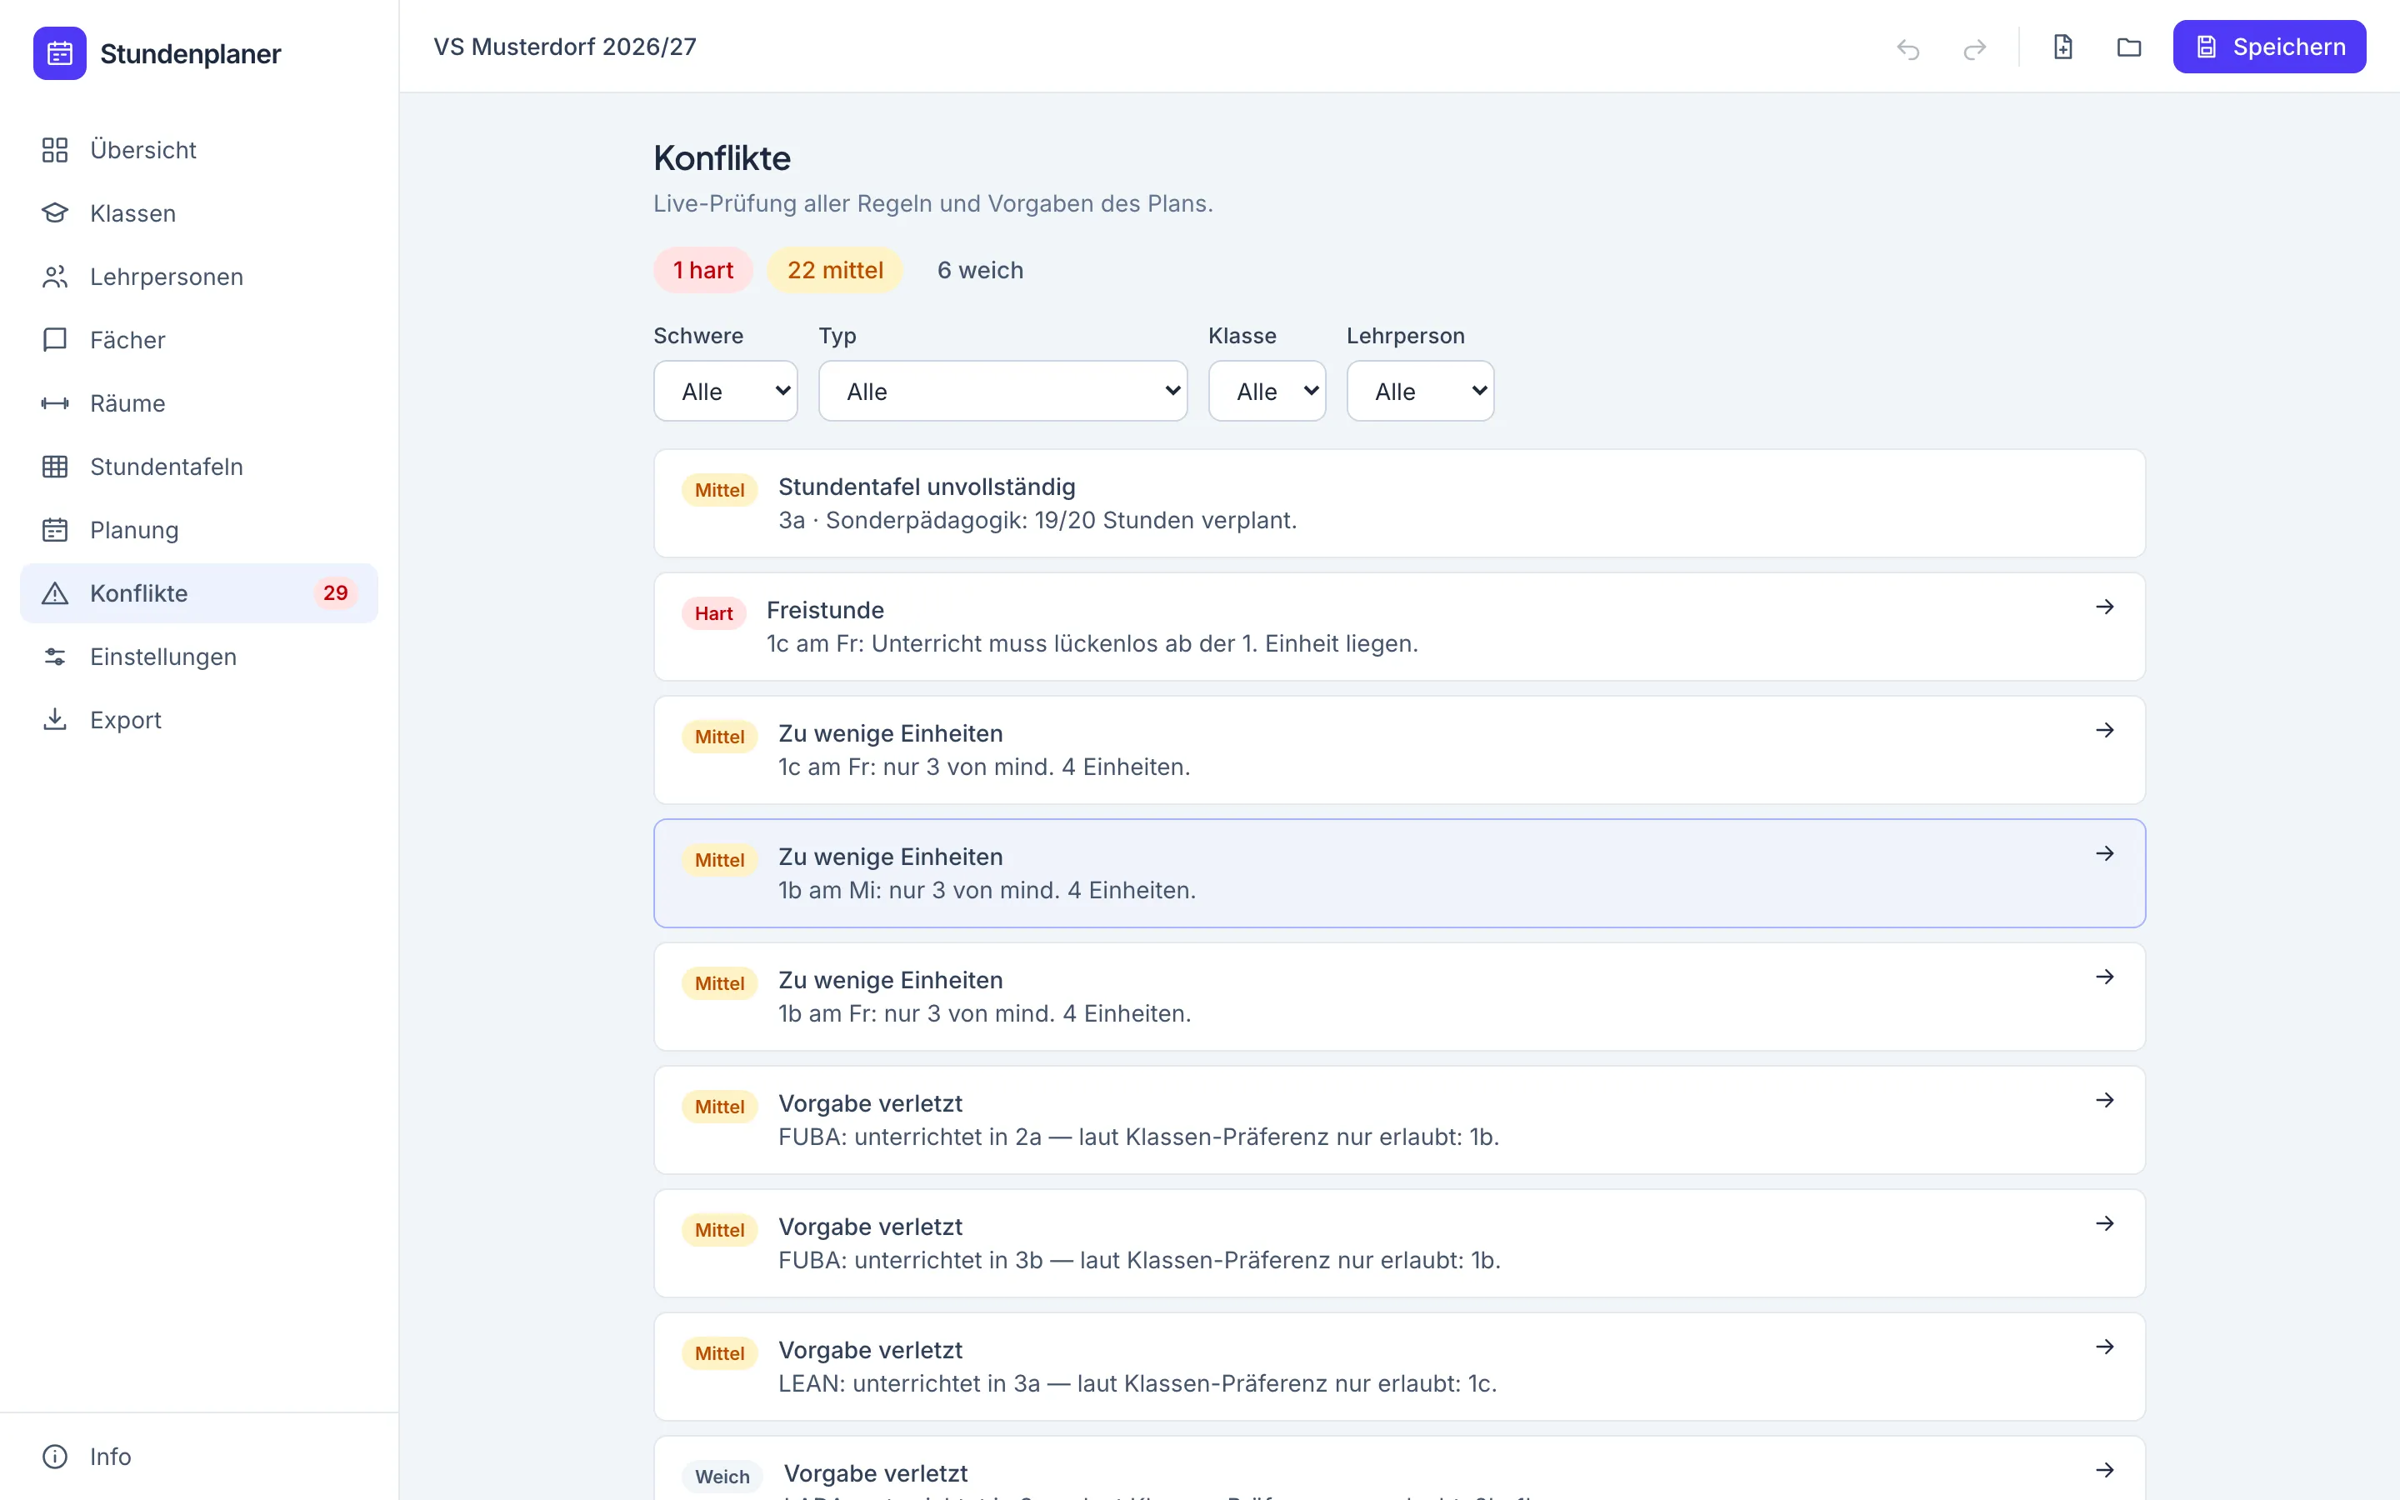
Task: Open the folder icon in top bar
Action: point(2129,47)
